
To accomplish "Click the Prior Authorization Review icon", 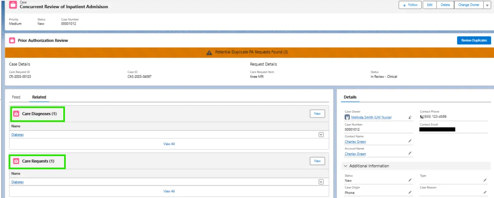I will [x=12, y=41].
